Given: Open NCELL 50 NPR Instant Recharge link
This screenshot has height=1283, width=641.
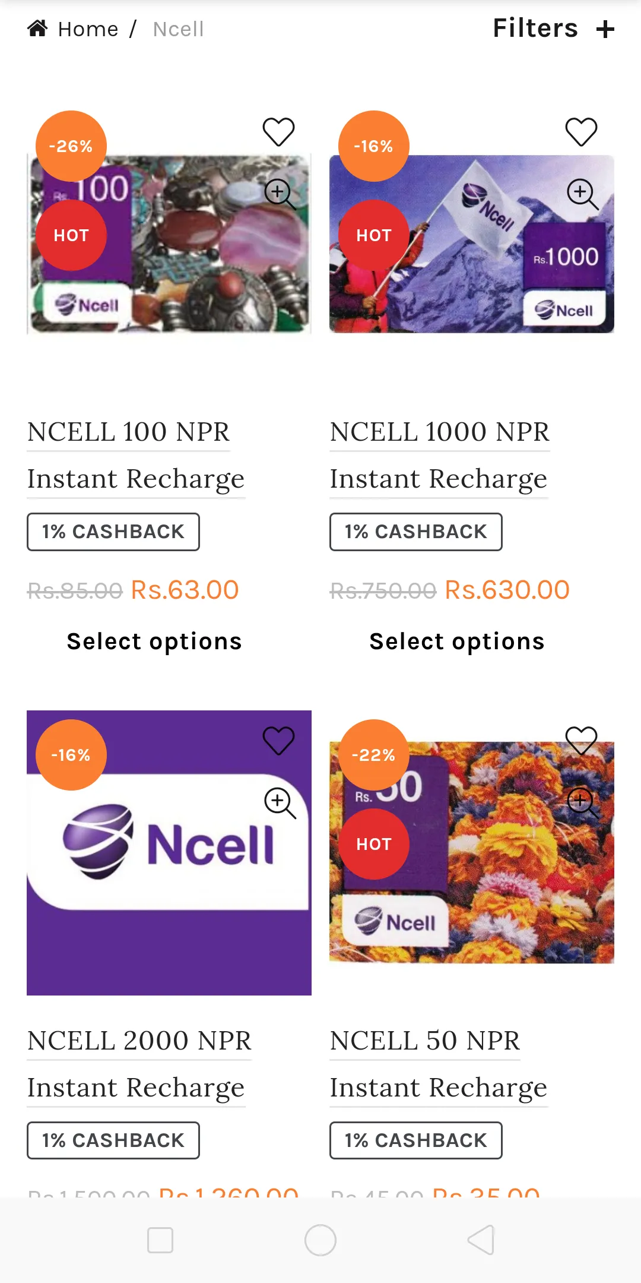Looking at the screenshot, I should (x=438, y=1063).
